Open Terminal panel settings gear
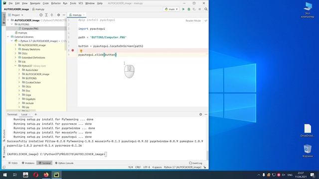319x179 pixels. click(x=200, y=114)
